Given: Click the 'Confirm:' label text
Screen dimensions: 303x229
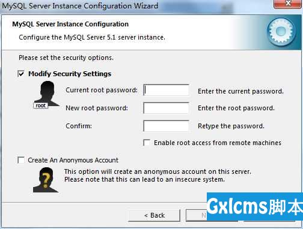Looking at the screenshot, I should [x=79, y=126].
